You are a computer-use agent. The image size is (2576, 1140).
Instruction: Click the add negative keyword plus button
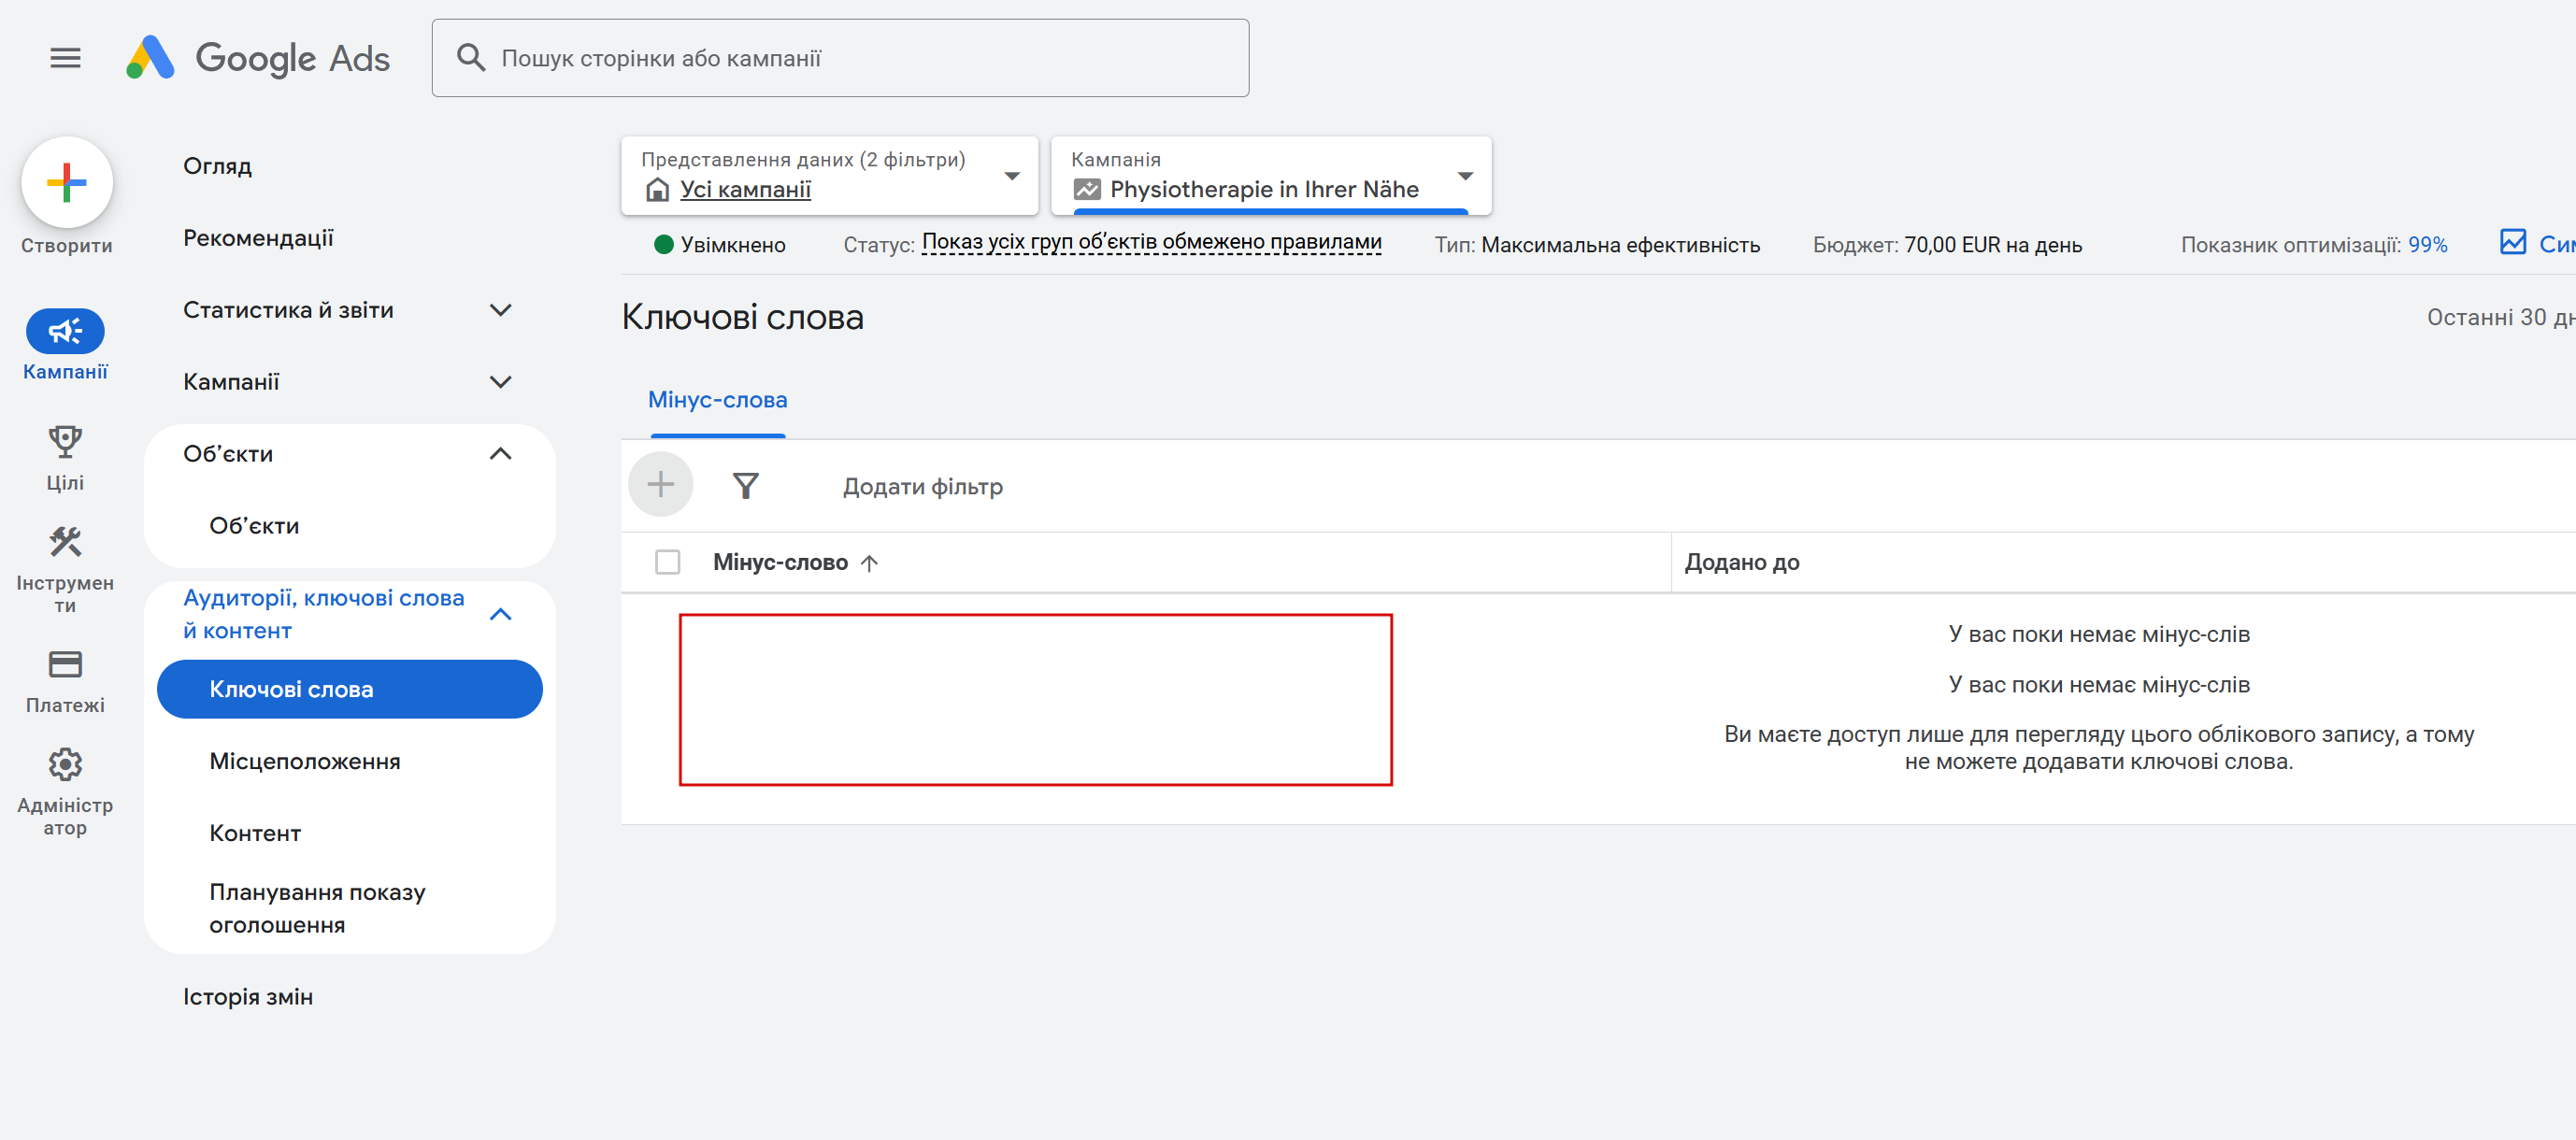tap(660, 485)
